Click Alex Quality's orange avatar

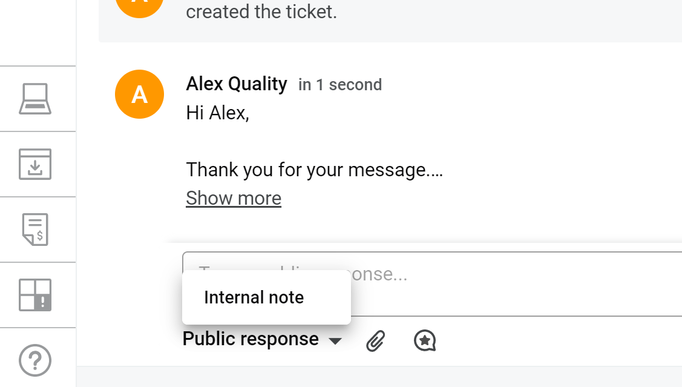pos(140,94)
